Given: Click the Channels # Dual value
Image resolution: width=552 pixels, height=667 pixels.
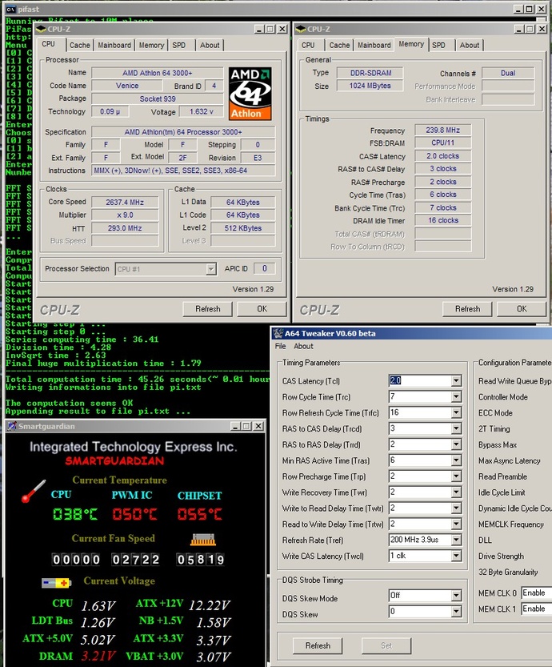Looking at the screenshot, I should [508, 73].
